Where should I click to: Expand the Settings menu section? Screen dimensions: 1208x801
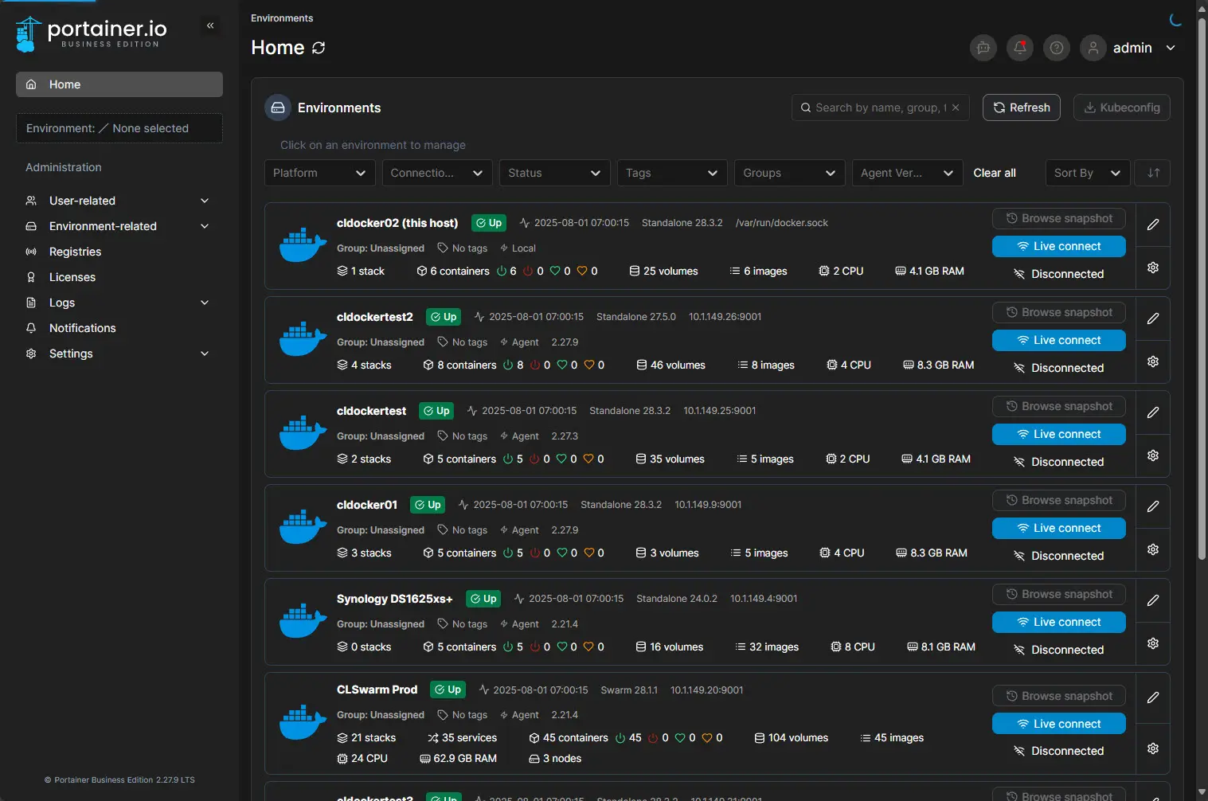click(x=119, y=354)
